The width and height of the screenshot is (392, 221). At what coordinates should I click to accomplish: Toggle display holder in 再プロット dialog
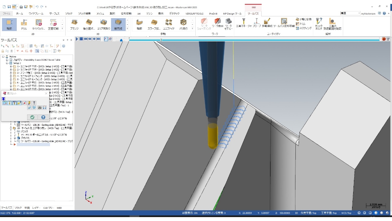(14, 103)
